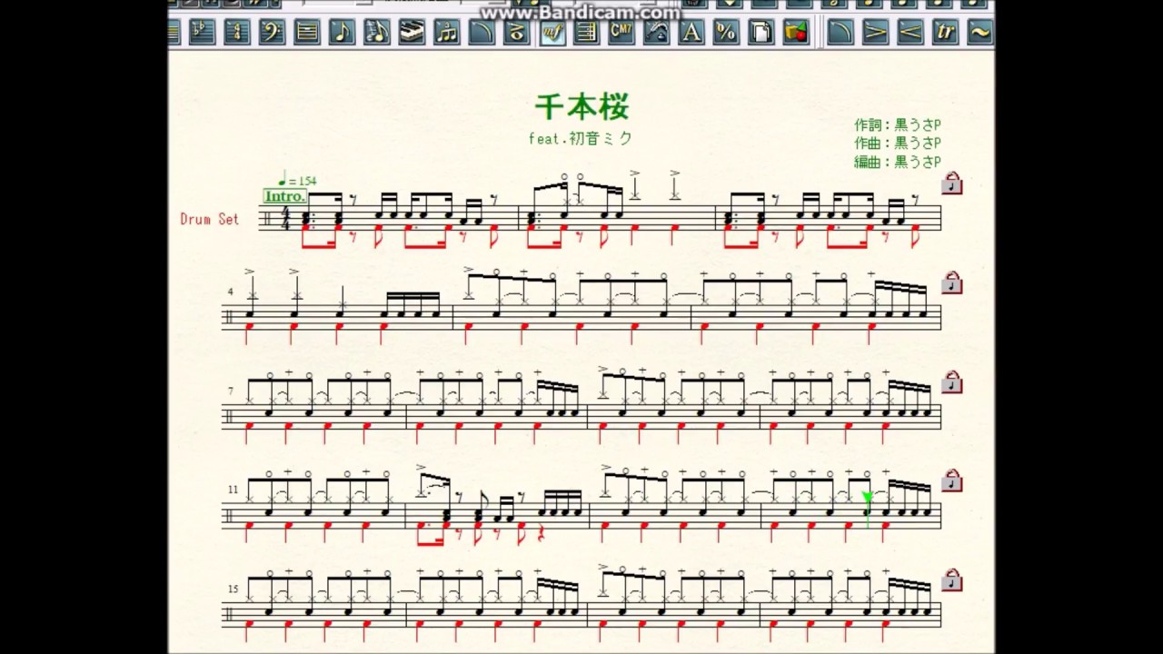Select the Smart Shape curve tool
Viewport: 1163px width, 654px height.
click(x=482, y=33)
